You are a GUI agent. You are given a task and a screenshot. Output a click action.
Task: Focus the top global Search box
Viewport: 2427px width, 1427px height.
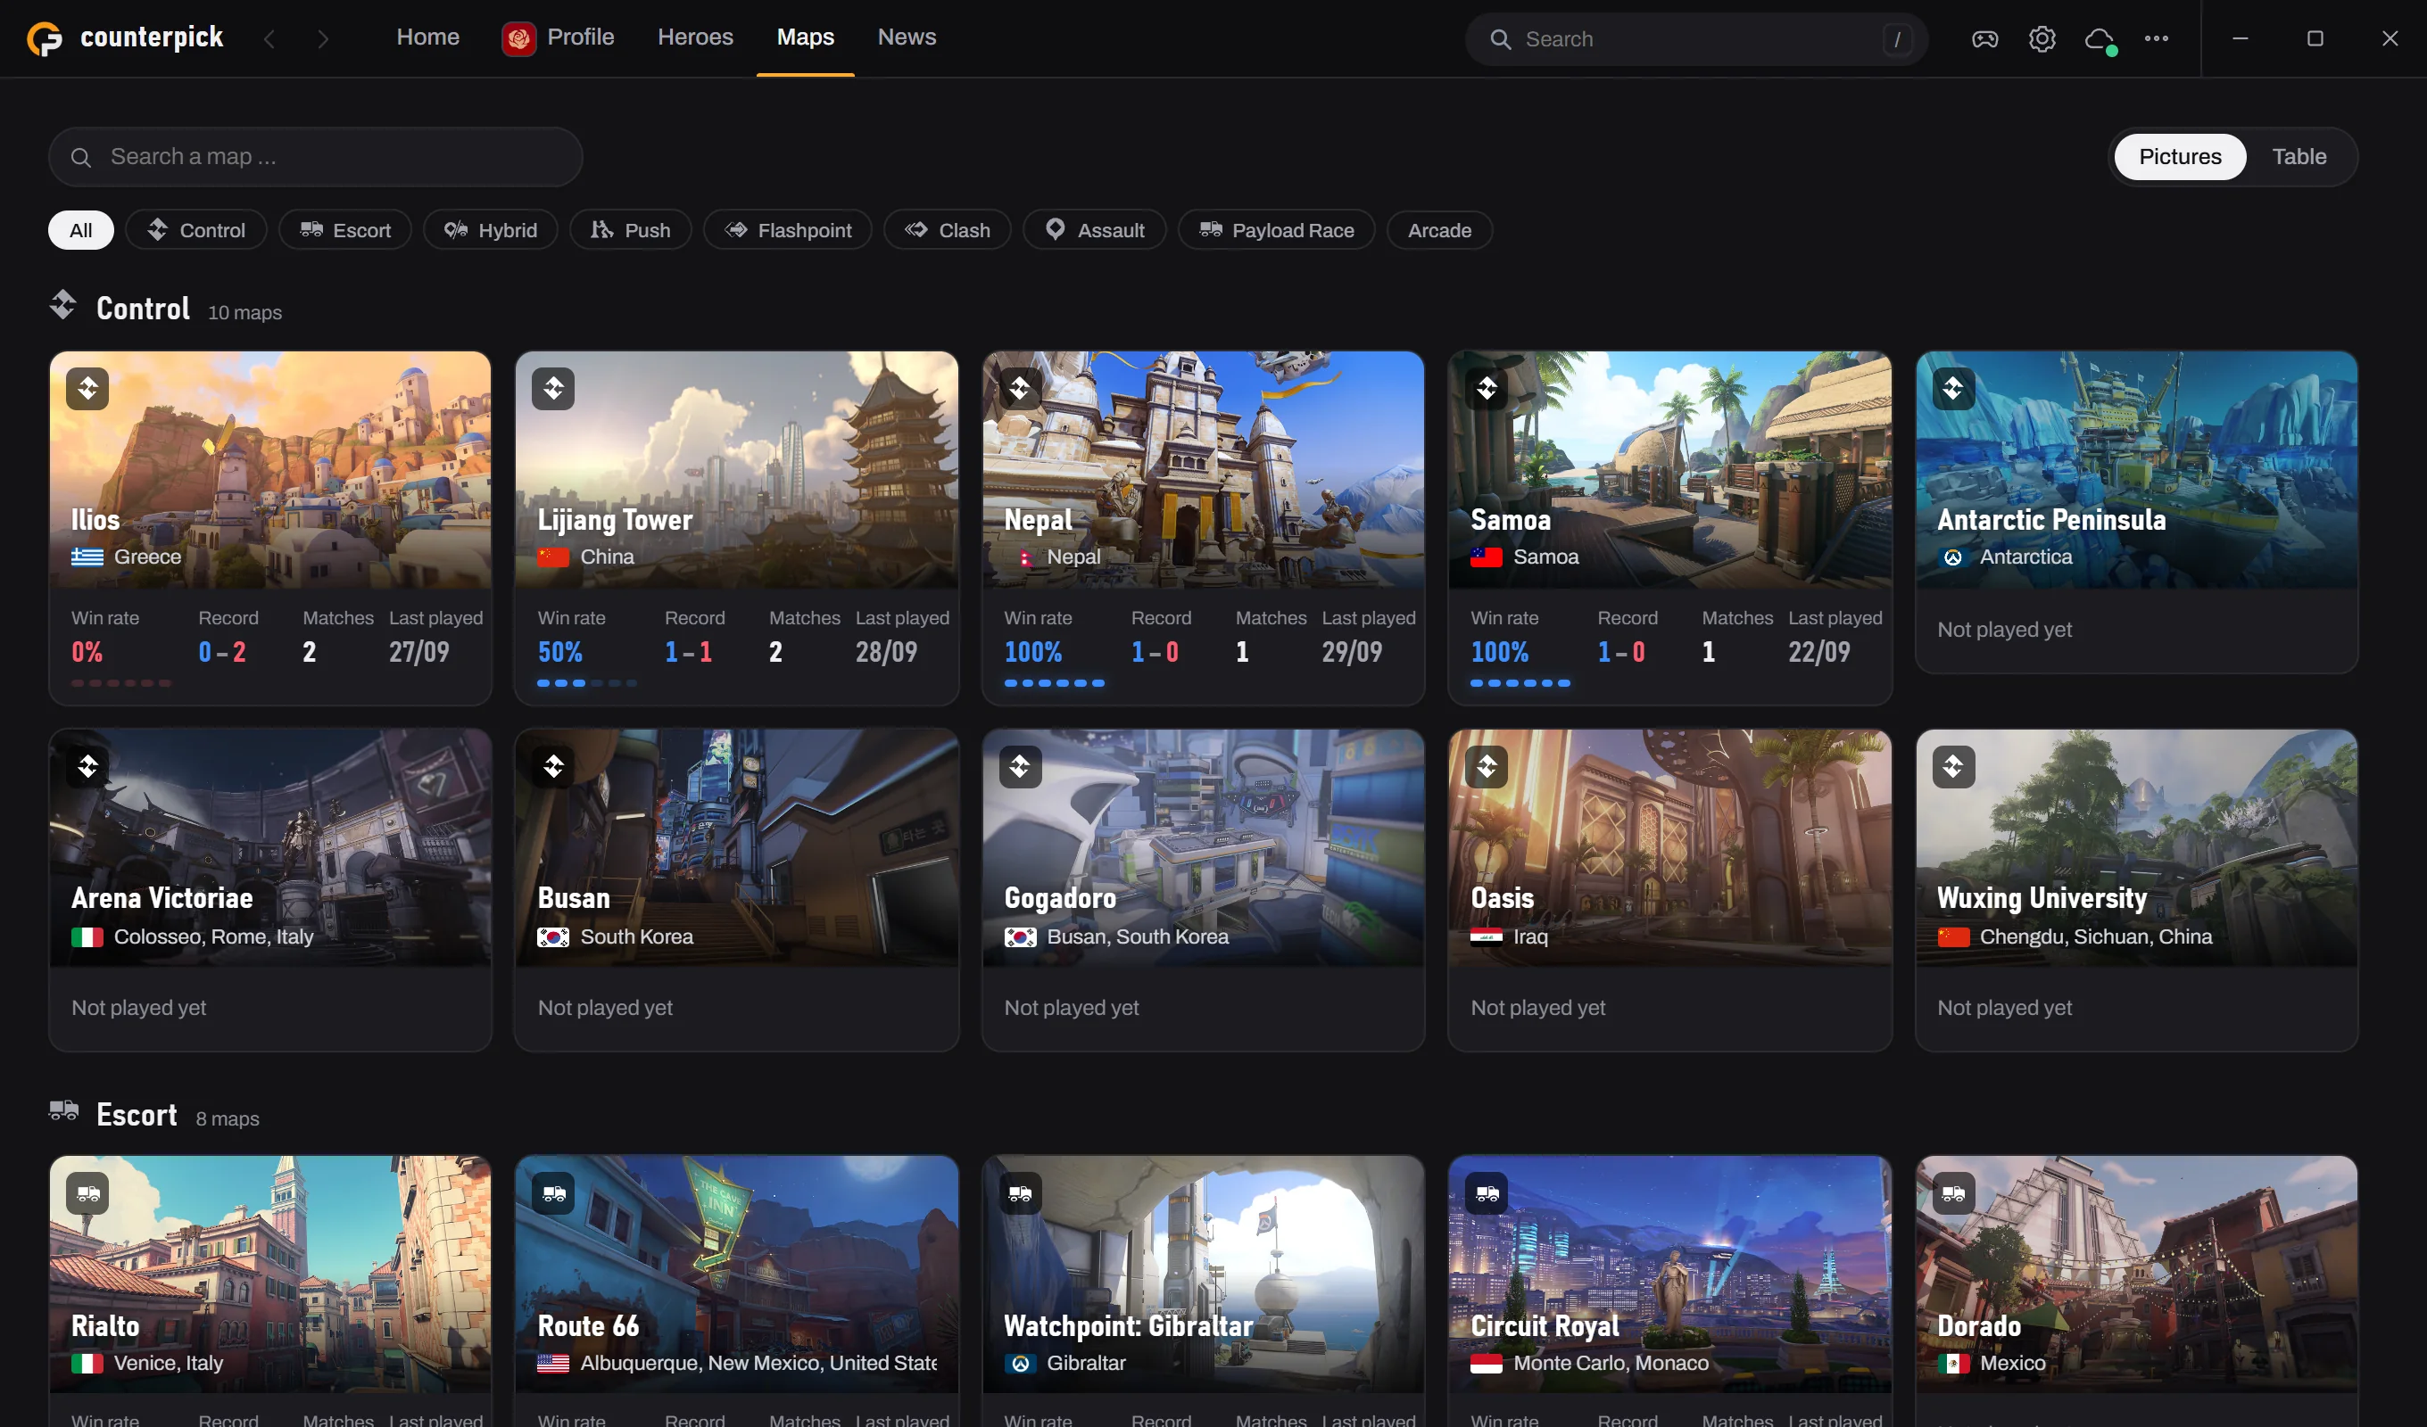pos(1696,38)
